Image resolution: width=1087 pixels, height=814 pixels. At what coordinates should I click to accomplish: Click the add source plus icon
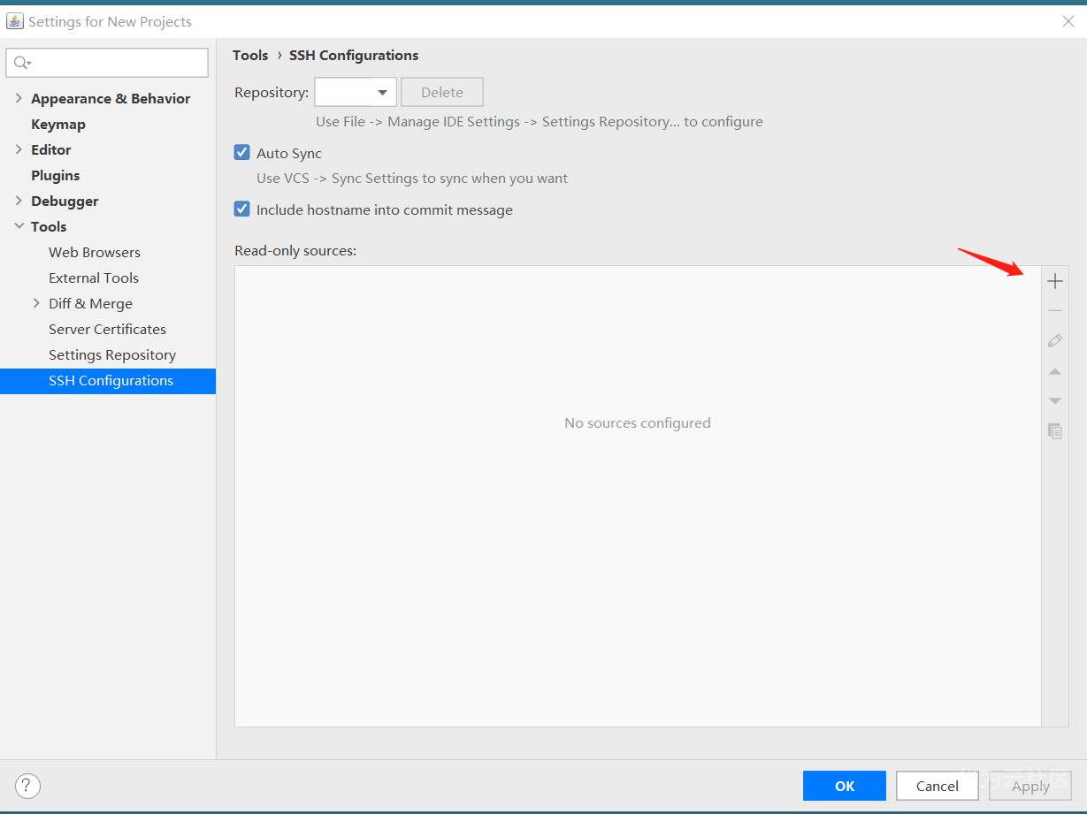1054,282
